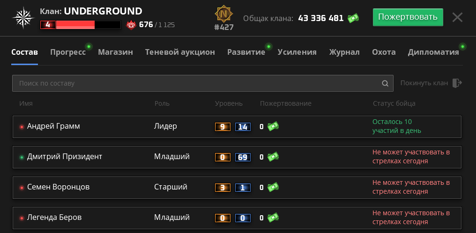The height and width of the screenshot is (233, 476).
Task: Go to the Дипломатия tab
Action: coord(433,52)
